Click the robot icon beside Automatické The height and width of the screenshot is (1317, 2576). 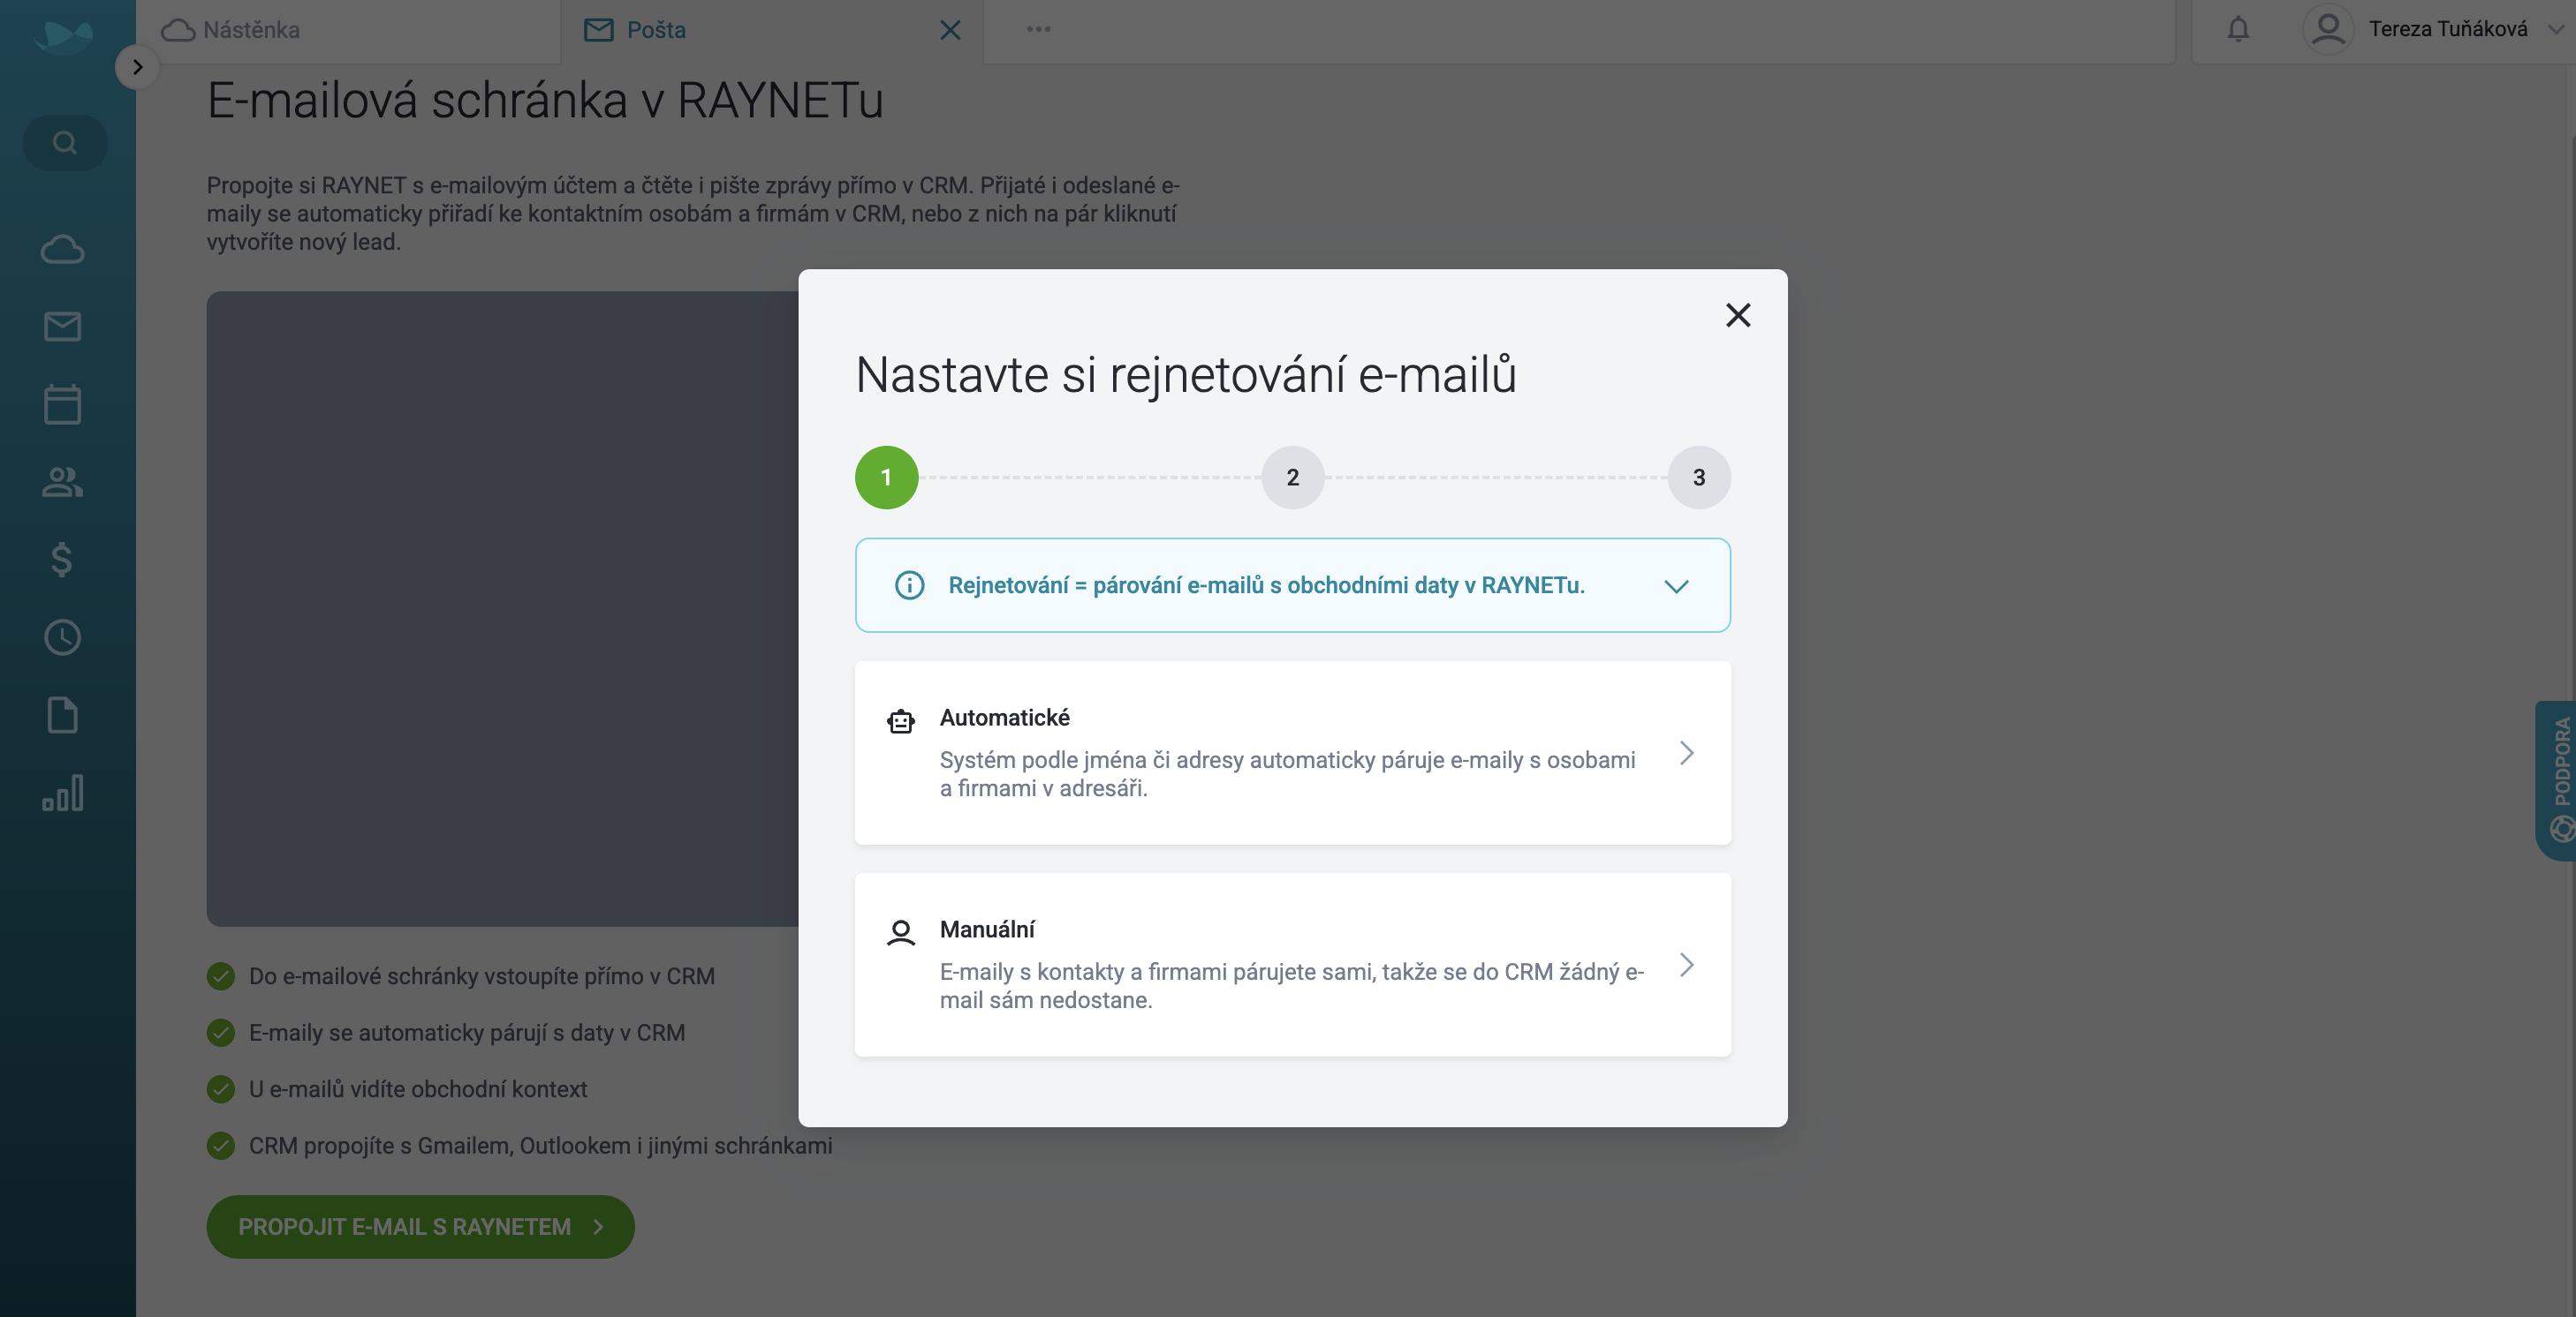point(901,720)
